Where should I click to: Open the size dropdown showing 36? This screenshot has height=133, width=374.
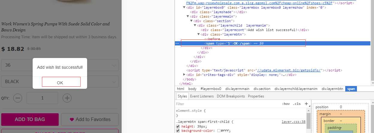(60, 65)
